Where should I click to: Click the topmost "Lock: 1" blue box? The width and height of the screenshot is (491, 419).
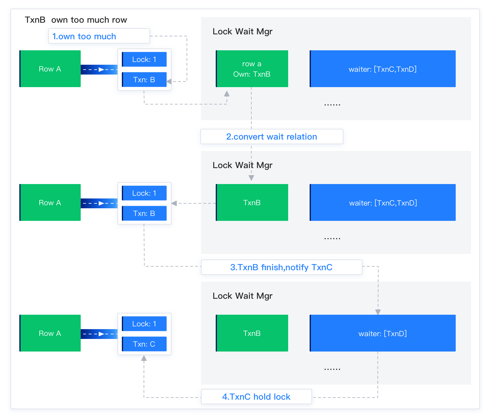click(x=144, y=59)
